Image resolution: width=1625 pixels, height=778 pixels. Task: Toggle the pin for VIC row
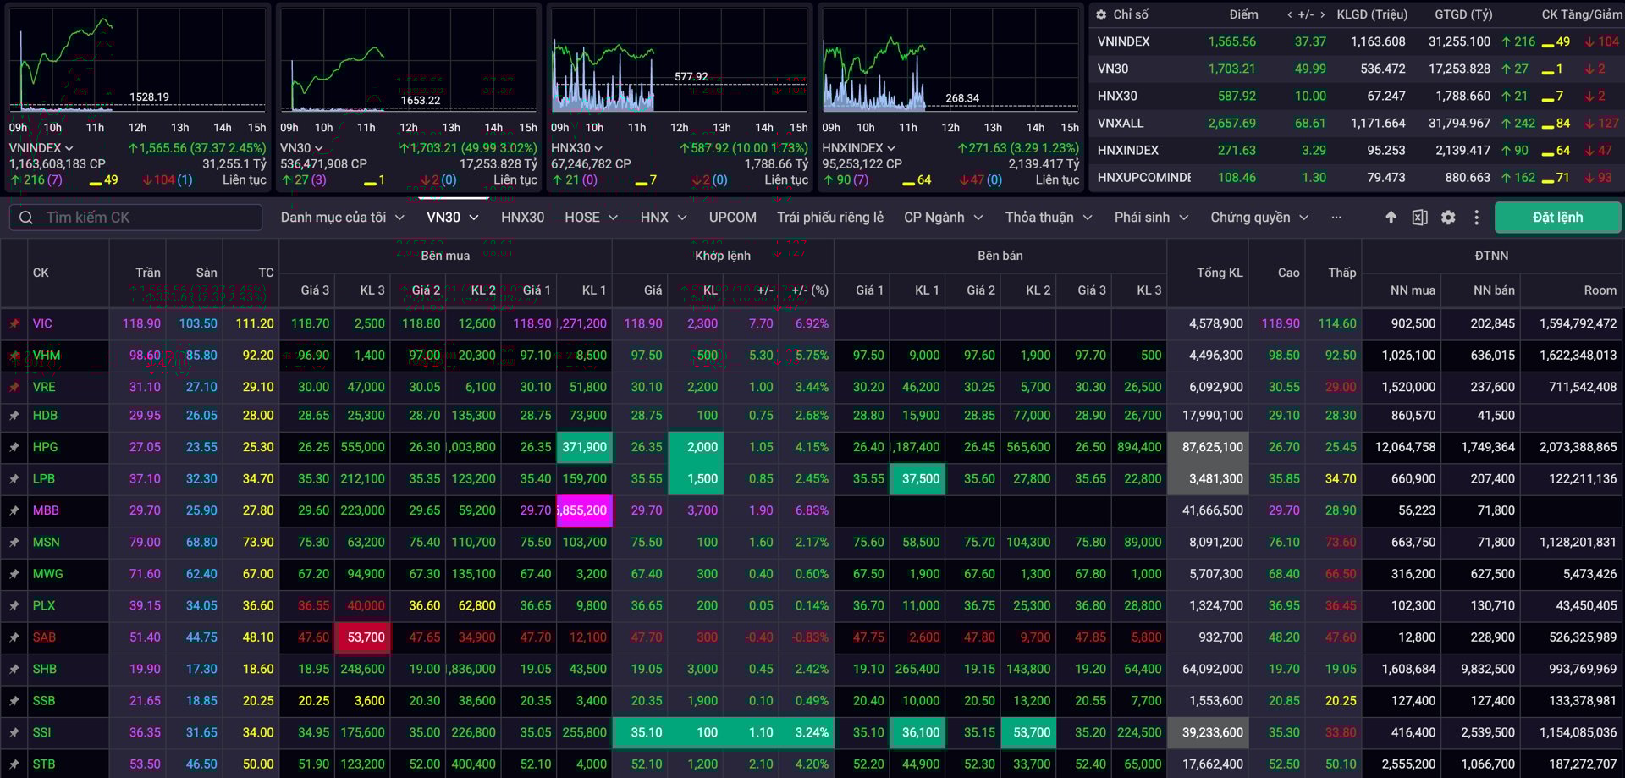pos(14,323)
